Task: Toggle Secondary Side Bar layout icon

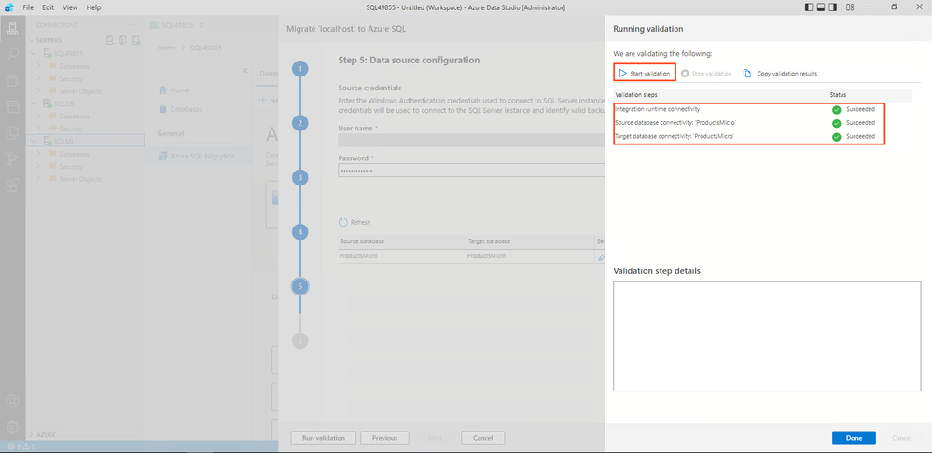Action: pos(833,7)
